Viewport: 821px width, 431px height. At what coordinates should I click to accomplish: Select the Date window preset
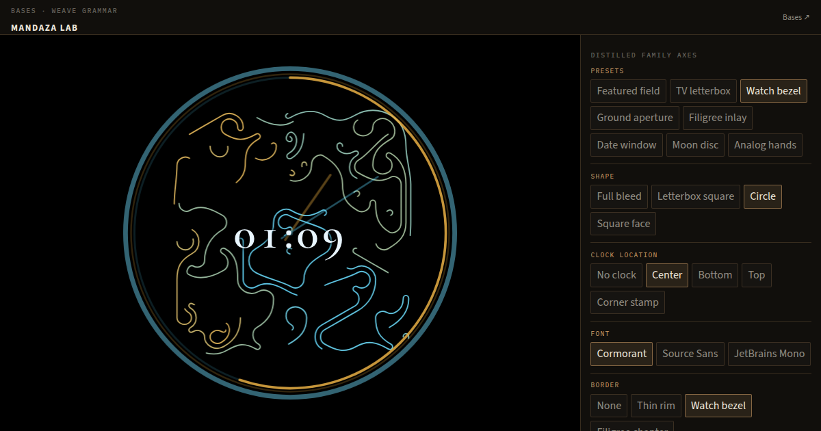[x=627, y=145]
